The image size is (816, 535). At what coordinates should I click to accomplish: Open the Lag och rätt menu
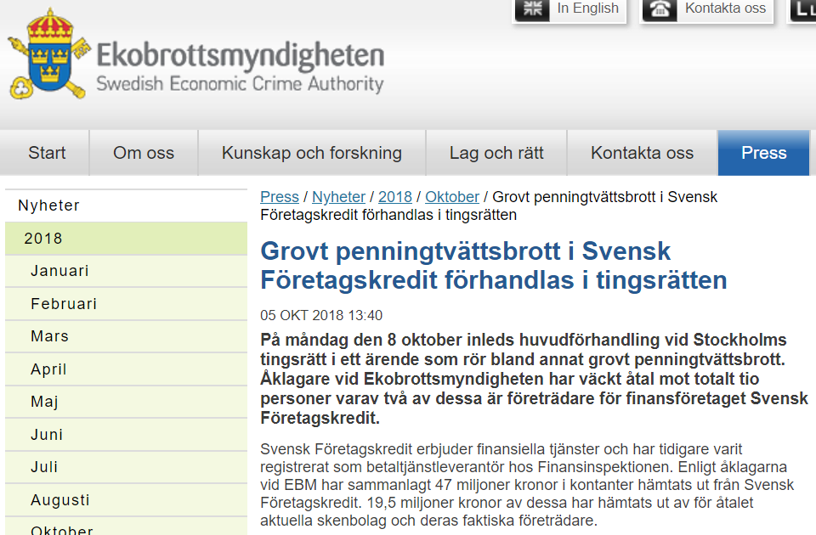click(x=496, y=153)
